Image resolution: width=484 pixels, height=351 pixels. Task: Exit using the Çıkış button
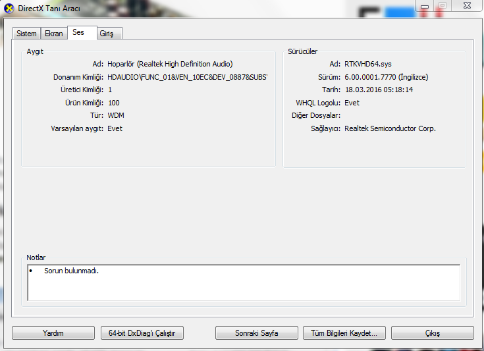click(x=432, y=333)
